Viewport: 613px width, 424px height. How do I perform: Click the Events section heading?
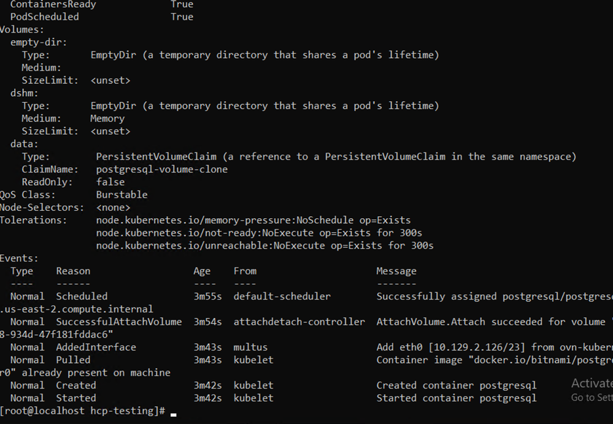[x=18, y=259]
